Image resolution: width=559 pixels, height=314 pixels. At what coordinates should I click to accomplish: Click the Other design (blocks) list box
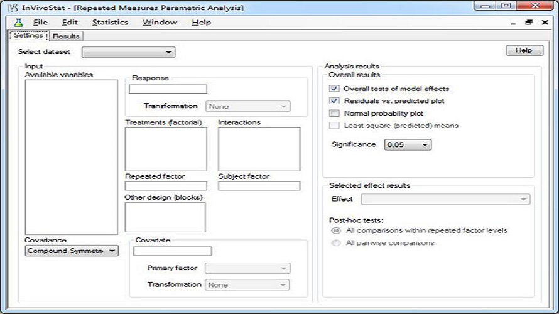tap(165, 217)
